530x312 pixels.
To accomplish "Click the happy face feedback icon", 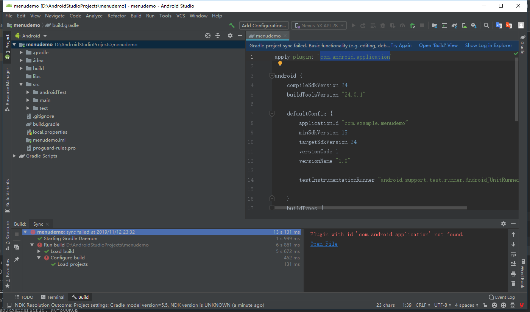I will coord(494,305).
